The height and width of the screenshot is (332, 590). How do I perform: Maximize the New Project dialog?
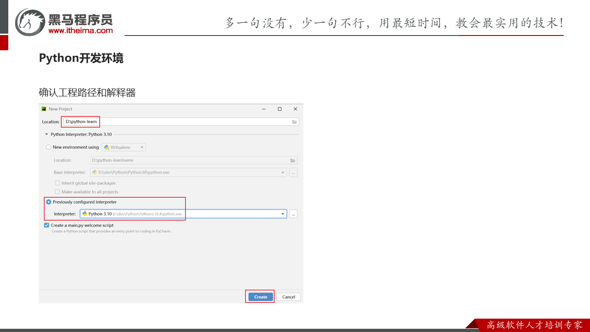[x=279, y=109]
